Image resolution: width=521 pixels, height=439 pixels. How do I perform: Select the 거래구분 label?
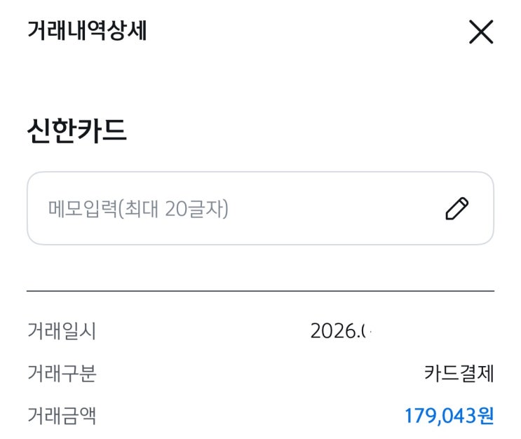[62, 373]
